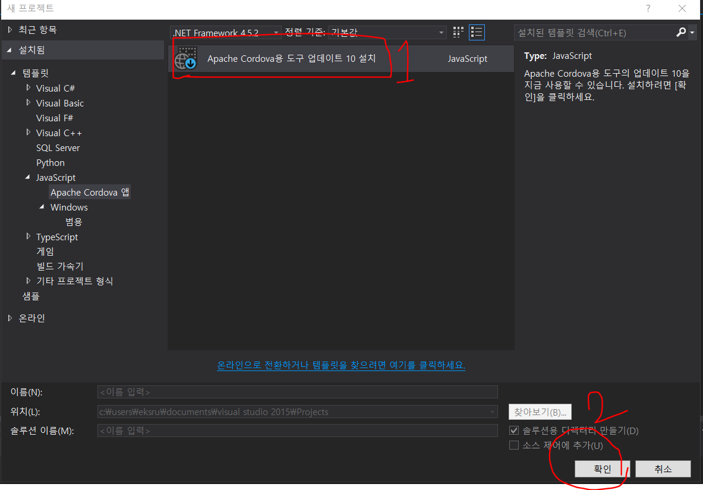Open the 위치 path history dropdown
703x490 pixels.
coord(492,412)
